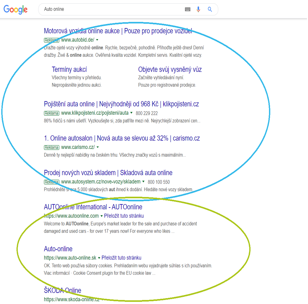Click the snippet 'Denně ty nejlepší nabídky'
The image size is (308, 304).
(x=115, y=155)
